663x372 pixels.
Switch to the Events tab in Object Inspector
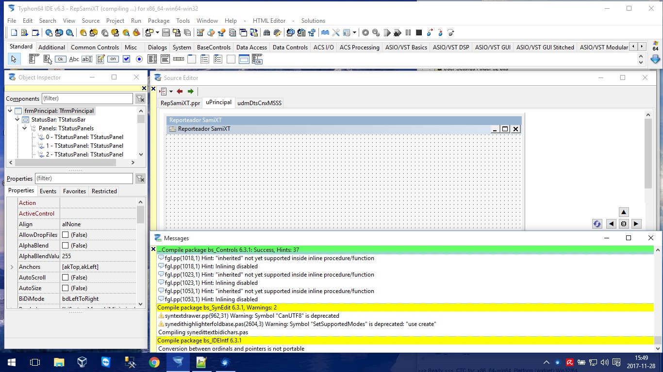coord(48,191)
